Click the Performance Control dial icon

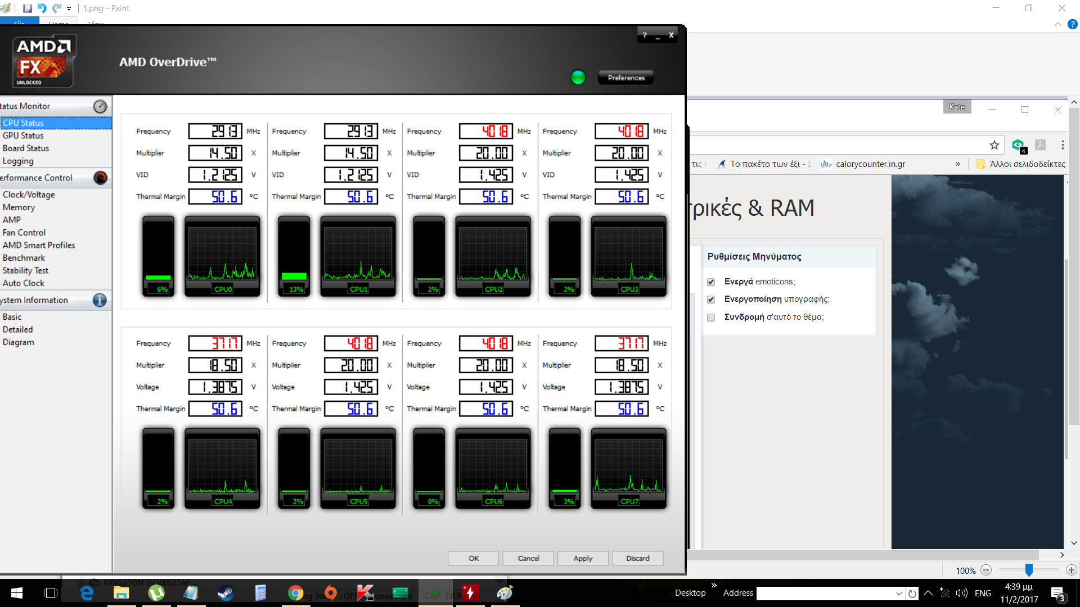[100, 178]
